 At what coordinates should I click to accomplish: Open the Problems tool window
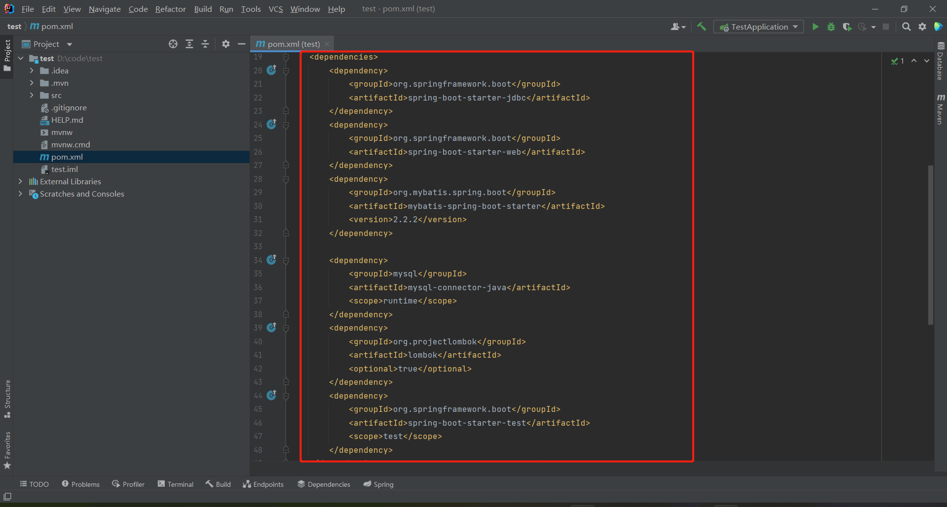[x=80, y=484]
